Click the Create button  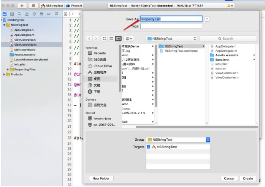point(248,178)
